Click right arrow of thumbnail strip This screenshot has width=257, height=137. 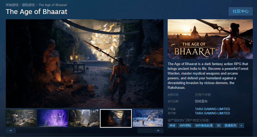point(158,131)
